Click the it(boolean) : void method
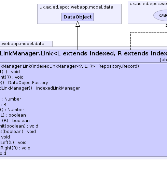The height and width of the screenshot is (172, 167). [18, 132]
